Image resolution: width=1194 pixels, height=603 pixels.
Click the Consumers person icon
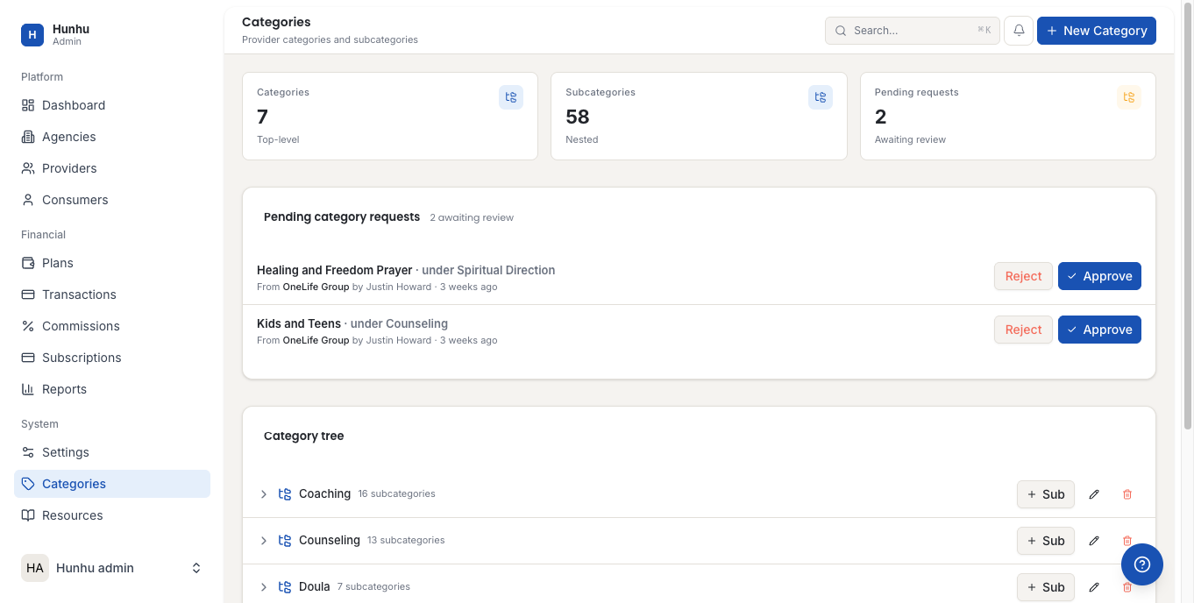pos(28,200)
